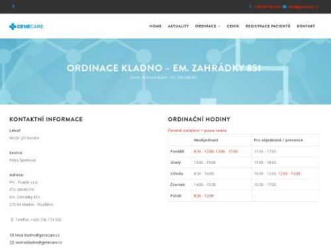Open REGISTRACE PACIENTŮ page
Screen dimensions: 331x248
268,26
